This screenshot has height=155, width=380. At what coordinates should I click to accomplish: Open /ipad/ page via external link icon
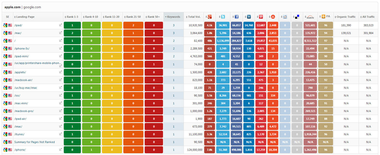(61, 25)
